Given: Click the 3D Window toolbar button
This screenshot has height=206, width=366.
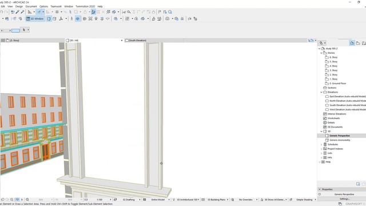Looking at the screenshot, I should (x=35, y=19).
